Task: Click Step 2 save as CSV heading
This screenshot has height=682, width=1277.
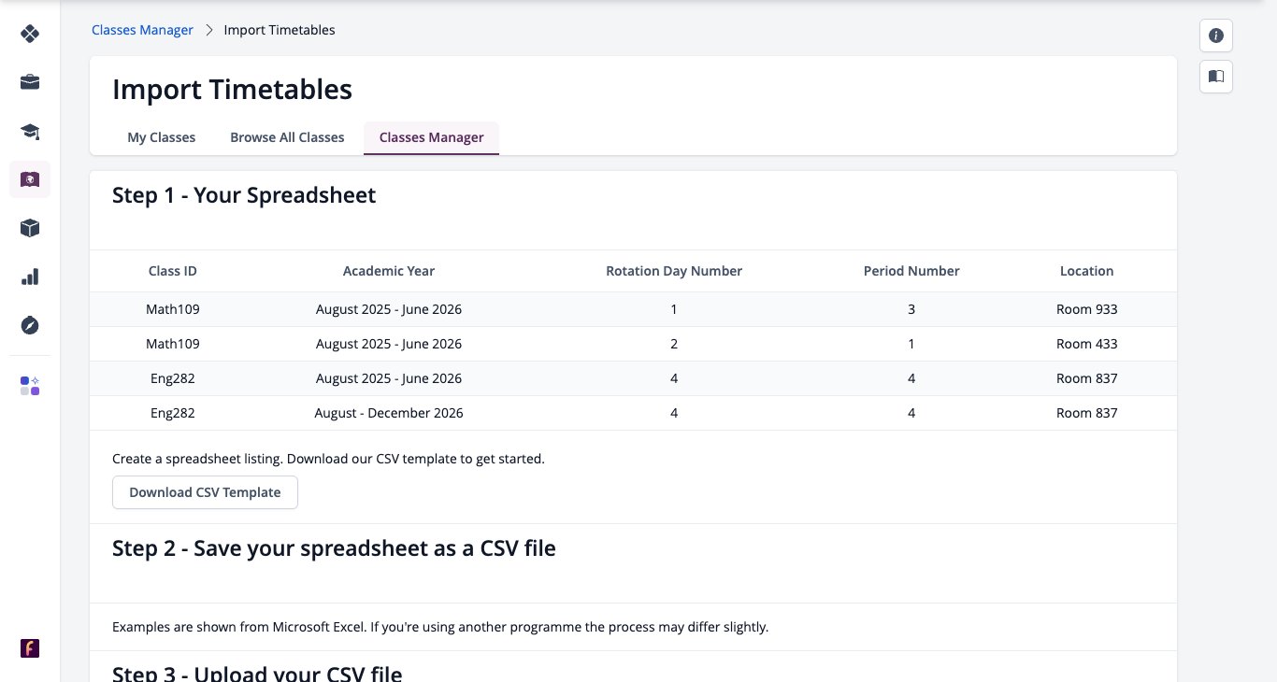Action: click(334, 548)
